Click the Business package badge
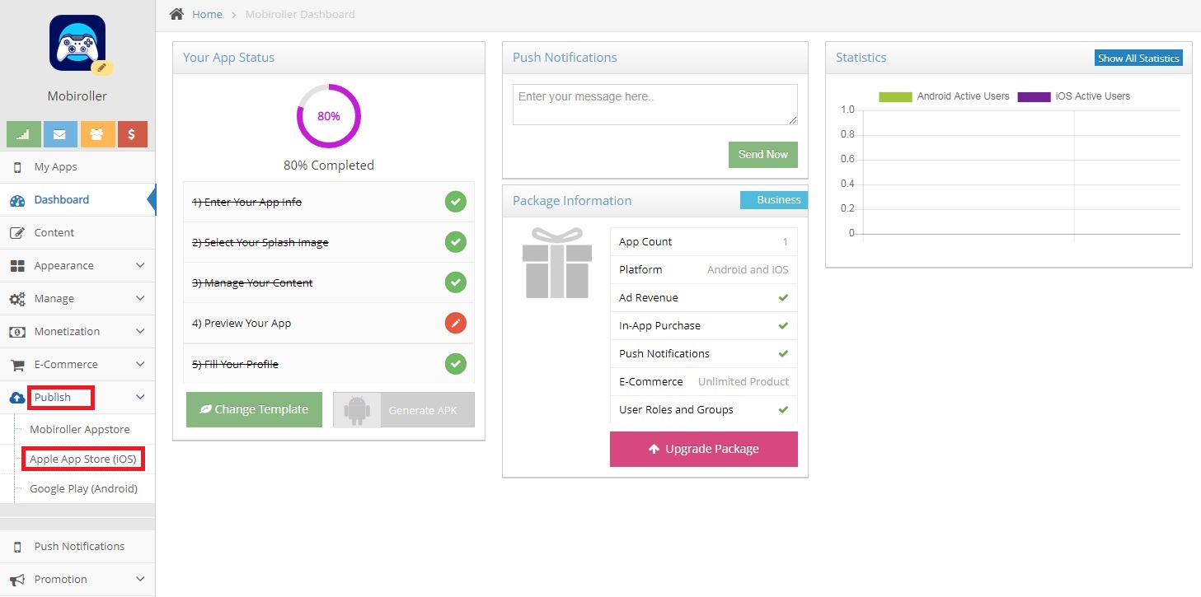 tap(774, 200)
